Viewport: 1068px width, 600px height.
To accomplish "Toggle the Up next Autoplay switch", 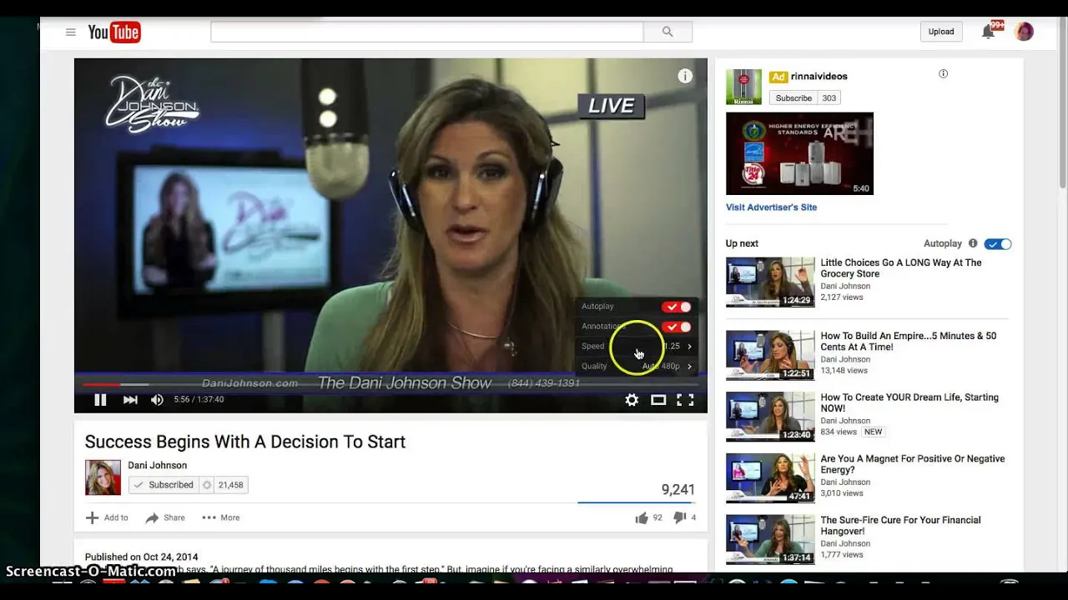I will [x=998, y=244].
